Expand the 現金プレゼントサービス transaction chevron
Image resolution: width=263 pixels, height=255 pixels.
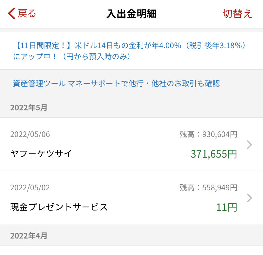click(x=250, y=198)
